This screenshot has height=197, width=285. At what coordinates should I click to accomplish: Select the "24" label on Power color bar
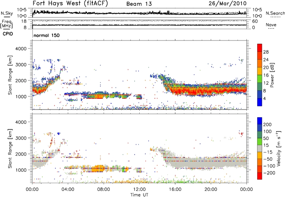[x=266, y=60]
